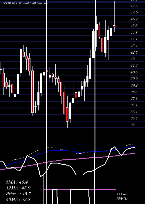Image resolution: width=145 pixels, height=204 pixels.
Task: Click the 37.8 price axis label
Action: pos(134,99)
